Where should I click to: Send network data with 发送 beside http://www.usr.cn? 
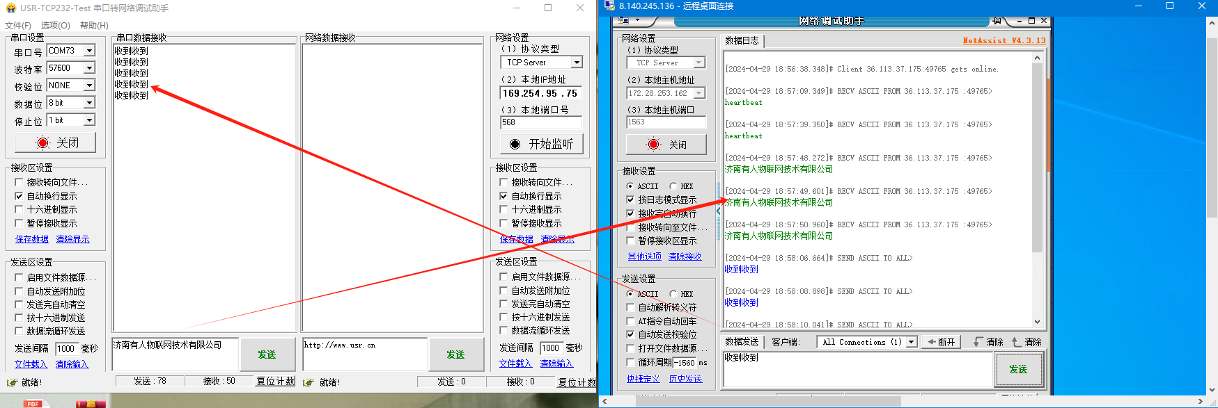click(455, 354)
